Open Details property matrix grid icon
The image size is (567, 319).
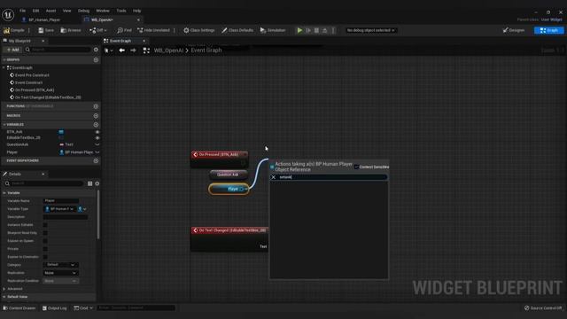tap(90, 183)
